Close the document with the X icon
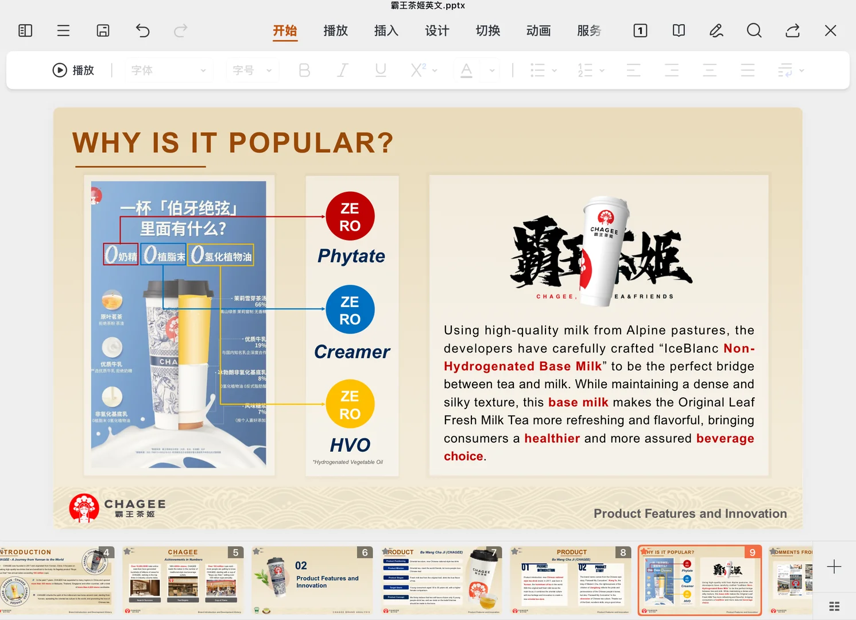The width and height of the screenshot is (856, 620). click(830, 30)
